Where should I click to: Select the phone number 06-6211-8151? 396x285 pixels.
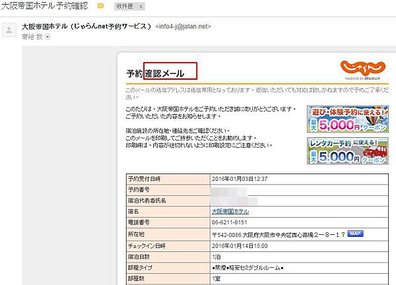coord(229,222)
